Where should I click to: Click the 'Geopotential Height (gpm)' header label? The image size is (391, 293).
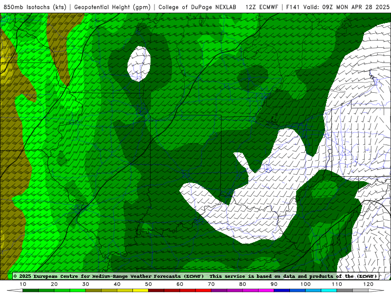pyautogui.click(x=112, y=7)
